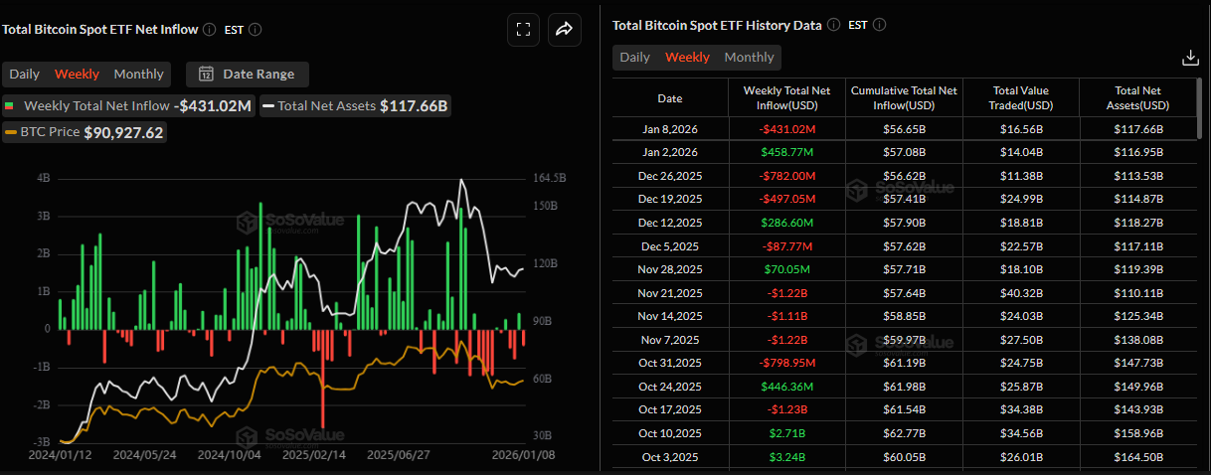Switch chart to Daily view
1211x475 pixels.
tap(25, 75)
